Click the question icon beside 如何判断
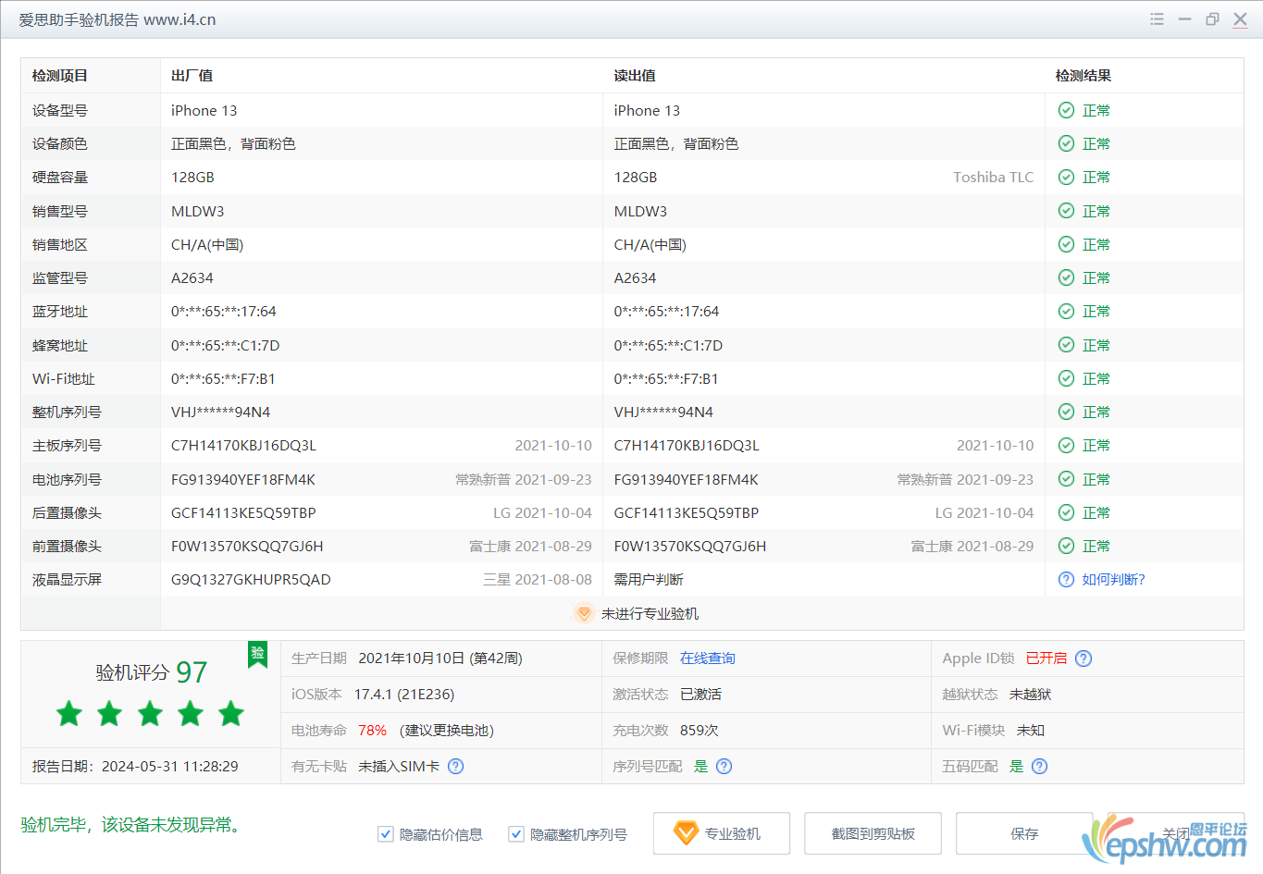This screenshot has height=874, width=1263. (1066, 579)
